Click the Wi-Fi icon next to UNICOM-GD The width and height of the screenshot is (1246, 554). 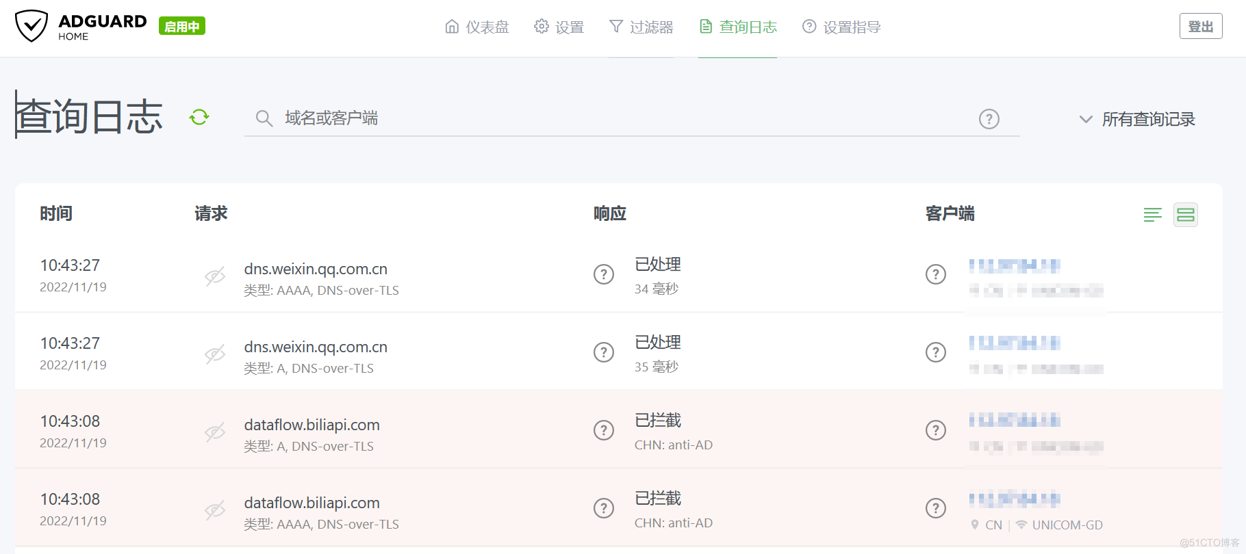pyautogui.click(x=1021, y=525)
